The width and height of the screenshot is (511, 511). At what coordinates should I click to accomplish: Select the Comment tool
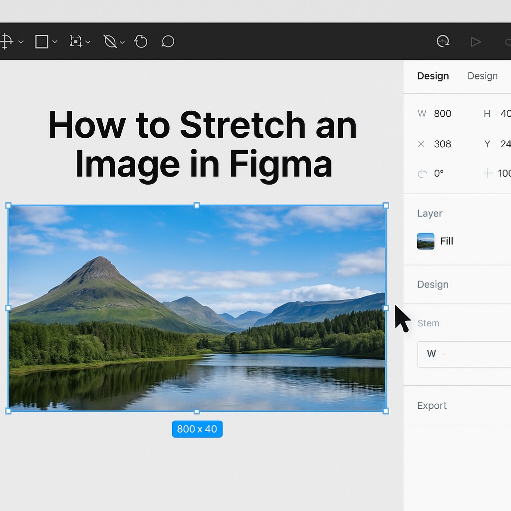point(167,41)
